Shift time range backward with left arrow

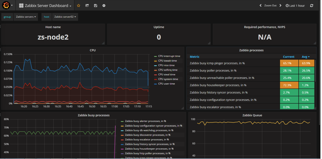pos(261,5)
